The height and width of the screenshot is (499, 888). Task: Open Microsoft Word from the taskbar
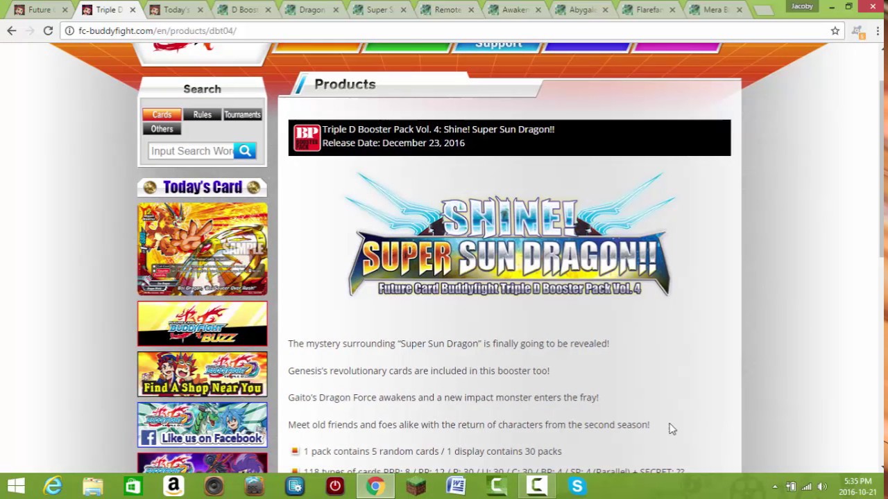[x=456, y=486]
